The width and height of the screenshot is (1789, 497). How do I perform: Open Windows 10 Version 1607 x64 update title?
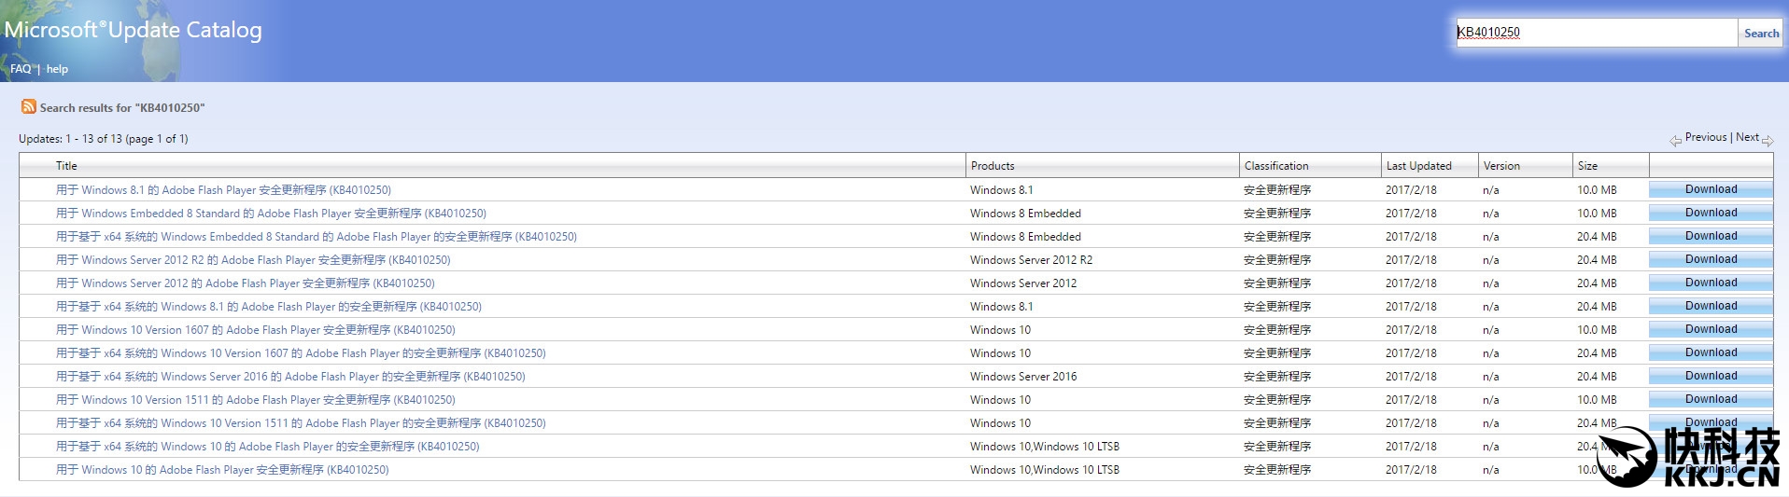click(x=301, y=353)
